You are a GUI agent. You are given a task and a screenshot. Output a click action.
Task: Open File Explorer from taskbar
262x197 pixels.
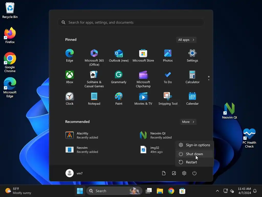[160, 191]
